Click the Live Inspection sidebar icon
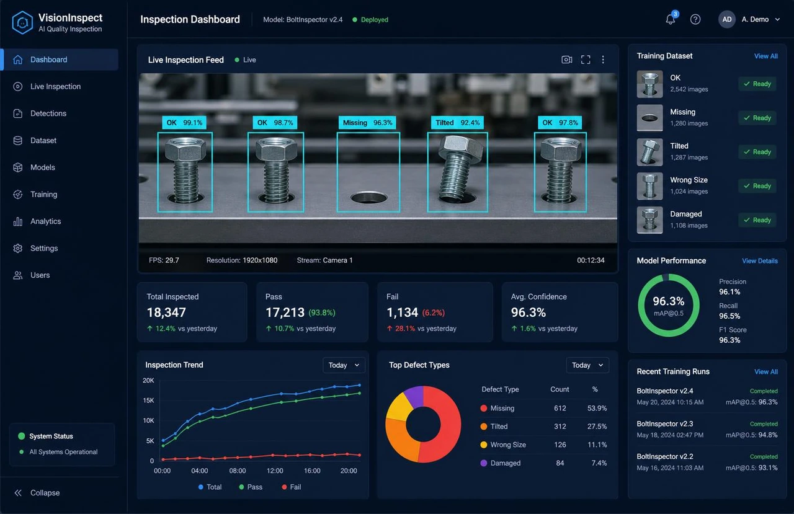 coord(18,87)
